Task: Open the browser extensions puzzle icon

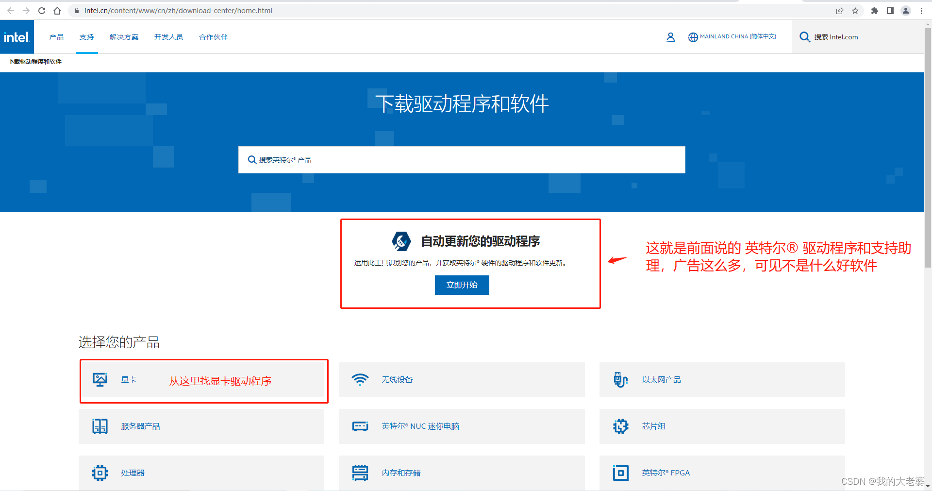Action: click(x=875, y=11)
